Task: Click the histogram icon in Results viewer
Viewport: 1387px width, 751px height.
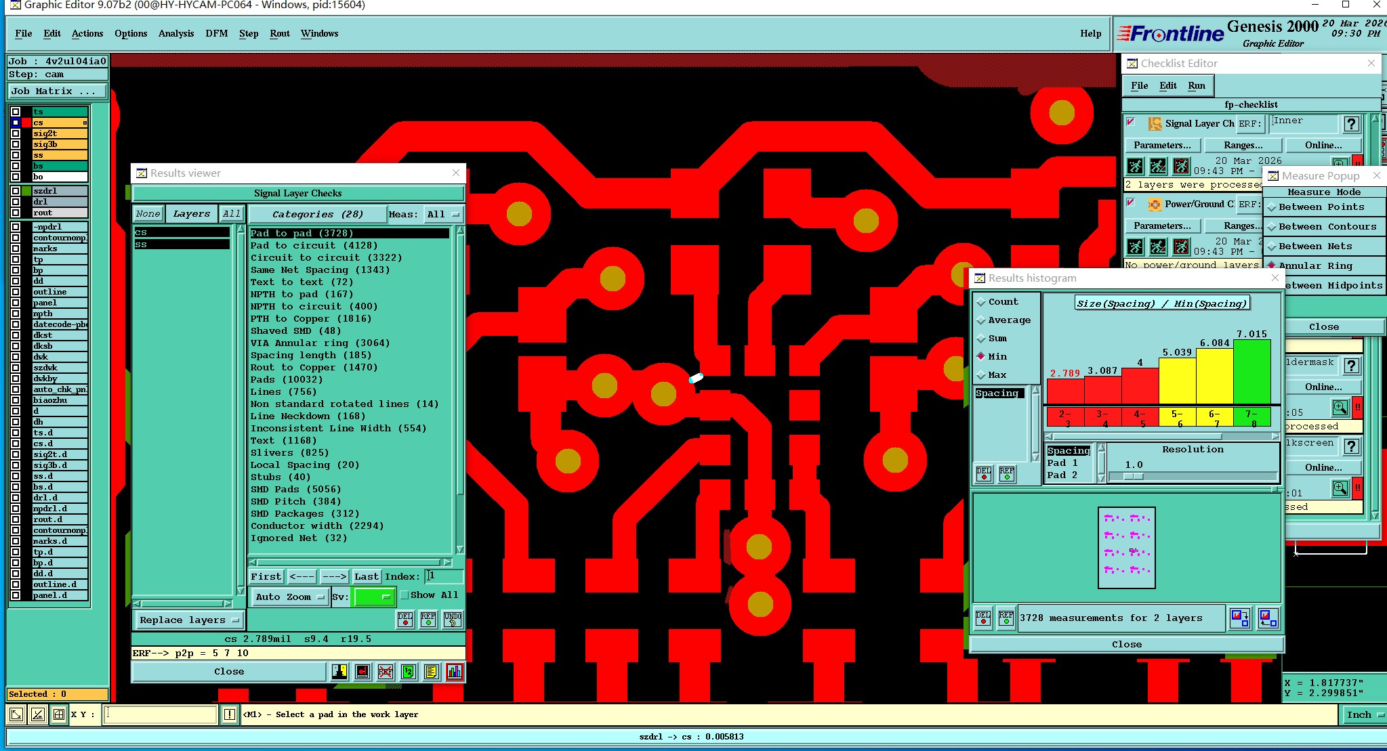Action: (x=455, y=672)
